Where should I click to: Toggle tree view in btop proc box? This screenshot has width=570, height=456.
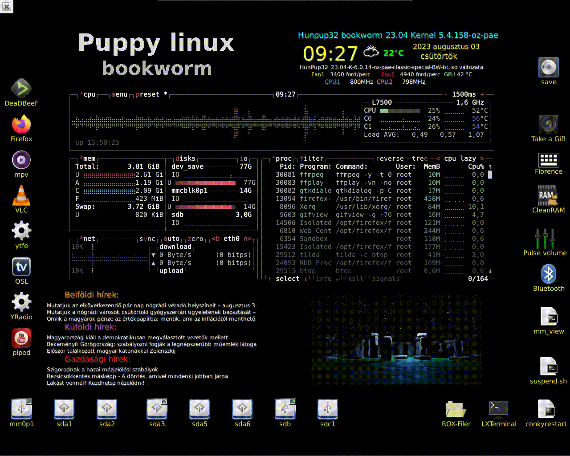(x=419, y=159)
